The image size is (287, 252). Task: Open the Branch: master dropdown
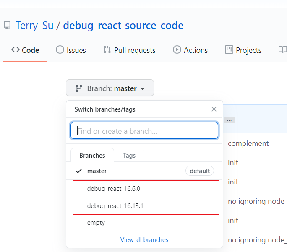point(110,88)
